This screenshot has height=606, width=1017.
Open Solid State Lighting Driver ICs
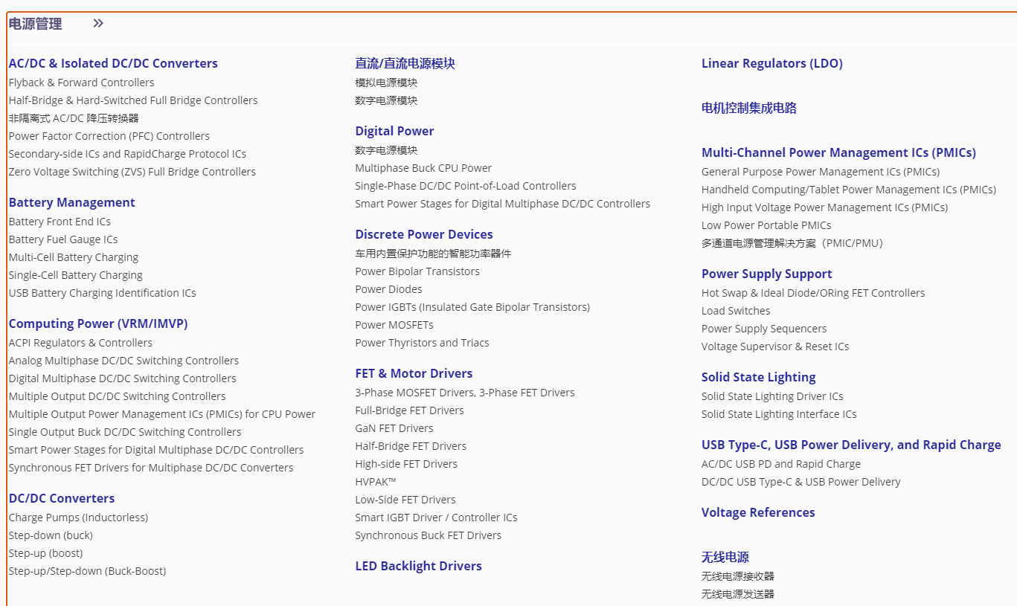772,396
